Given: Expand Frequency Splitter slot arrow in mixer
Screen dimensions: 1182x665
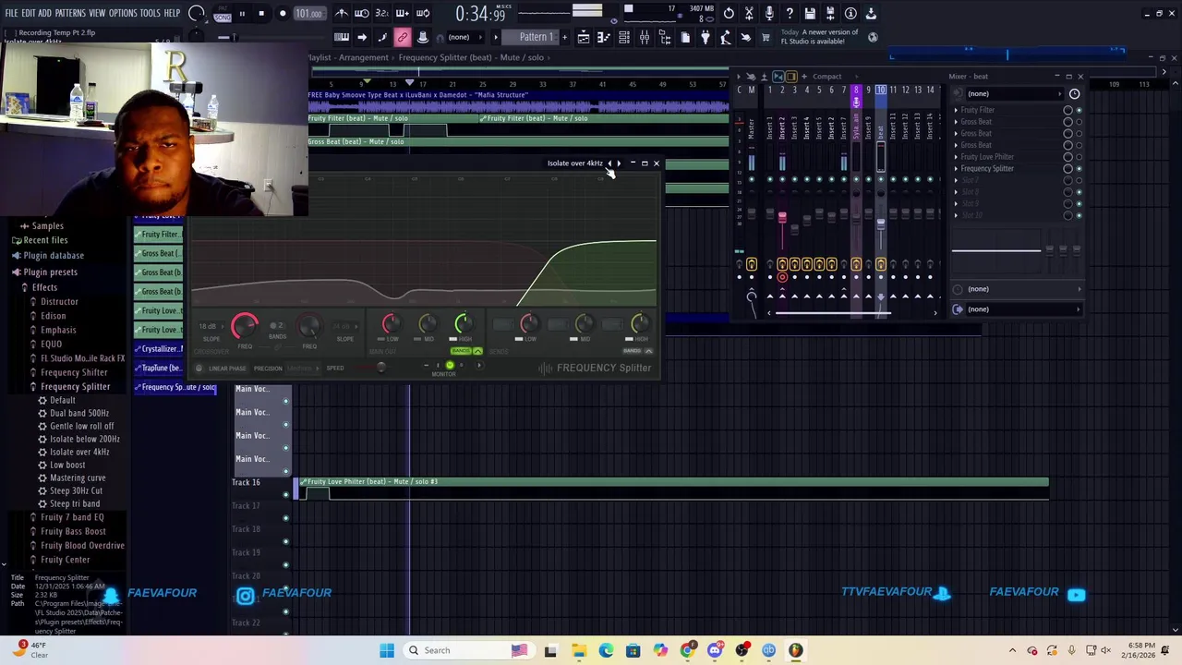Looking at the screenshot, I should [956, 169].
